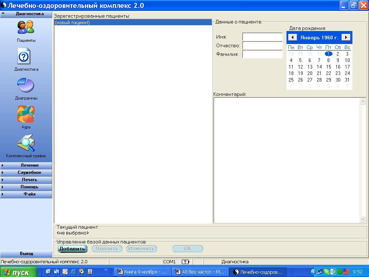369x277 pixels.
Task: Click the Windows пуск Start button
Action: click(19, 272)
